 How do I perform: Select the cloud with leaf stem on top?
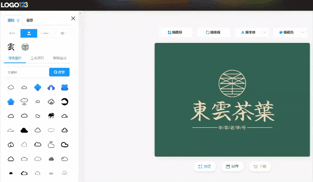(51, 144)
